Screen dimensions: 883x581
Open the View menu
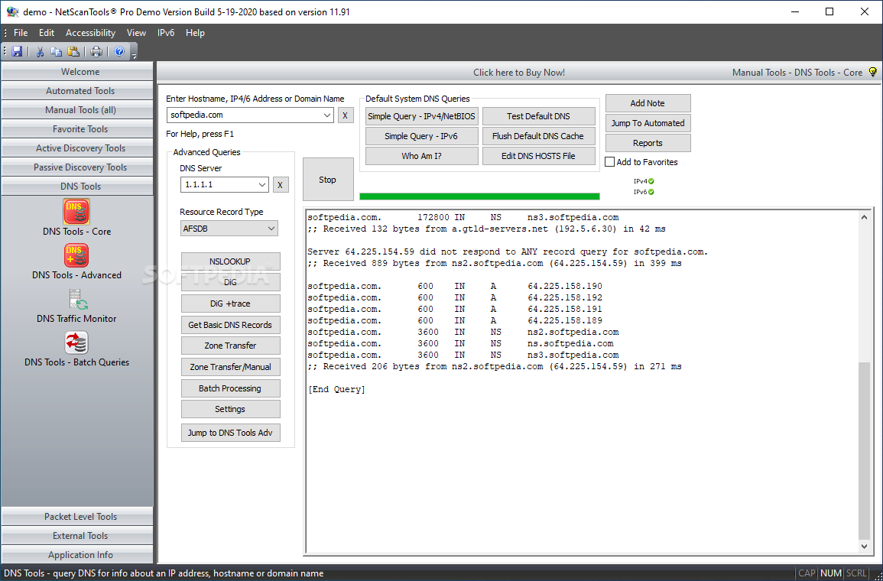pyautogui.click(x=136, y=33)
